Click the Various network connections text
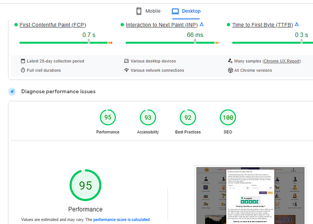 coord(157,70)
